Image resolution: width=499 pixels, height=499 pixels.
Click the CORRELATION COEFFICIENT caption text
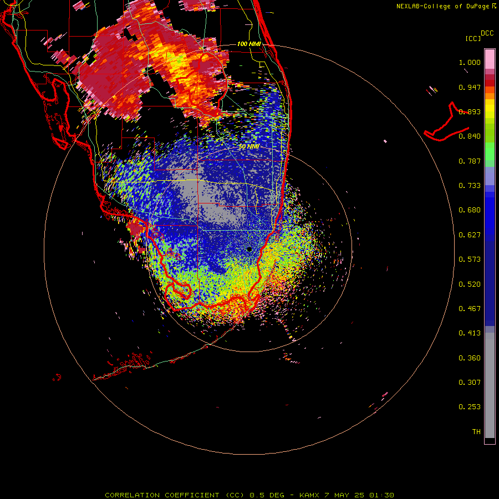pyautogui.click(x=162, y=495)
